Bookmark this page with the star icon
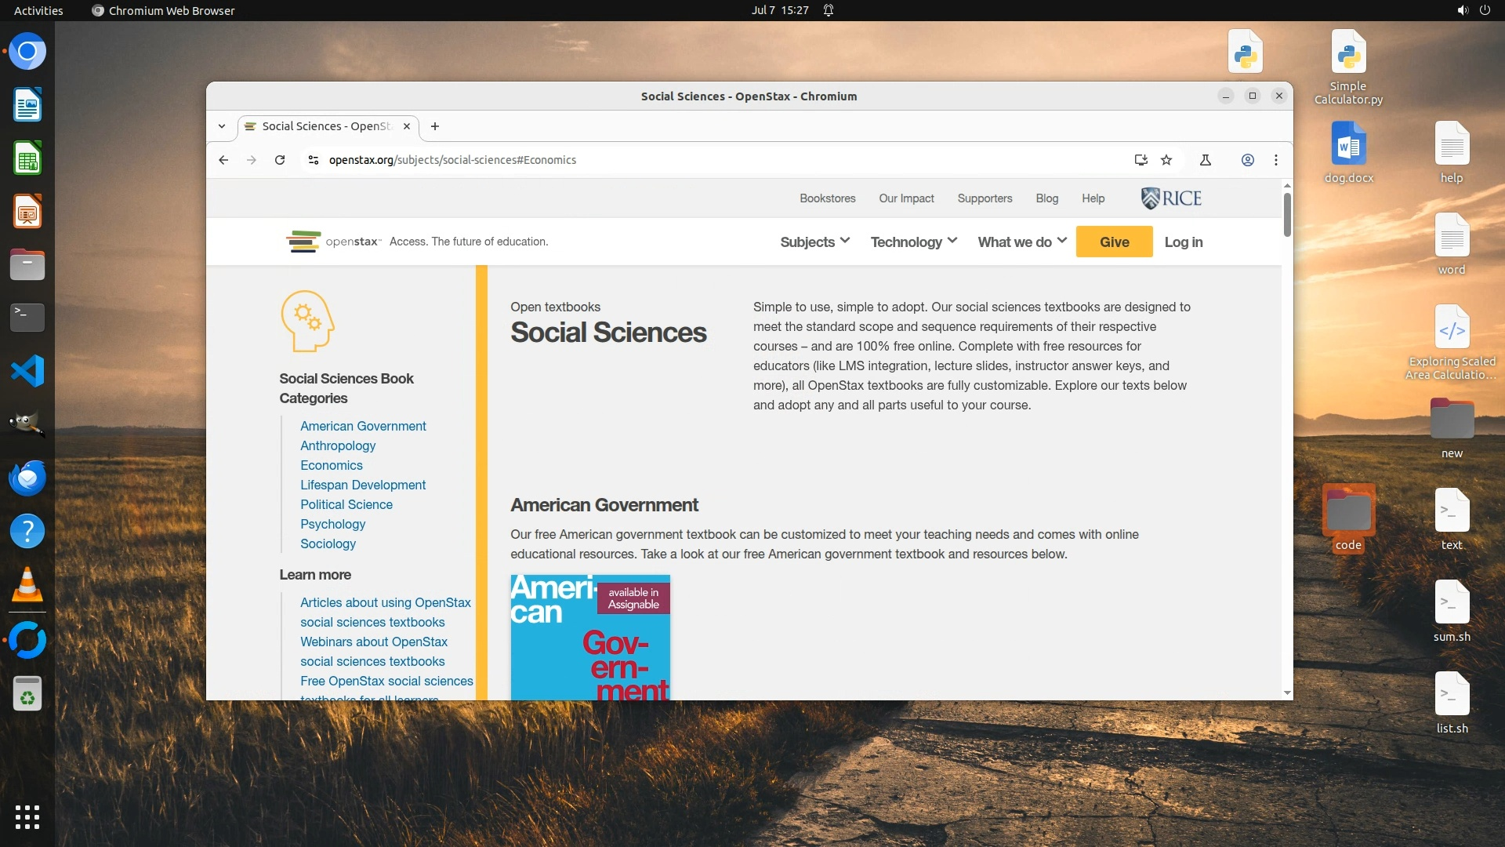The width and height of the screenshot is (1505, 847). 1166,160
